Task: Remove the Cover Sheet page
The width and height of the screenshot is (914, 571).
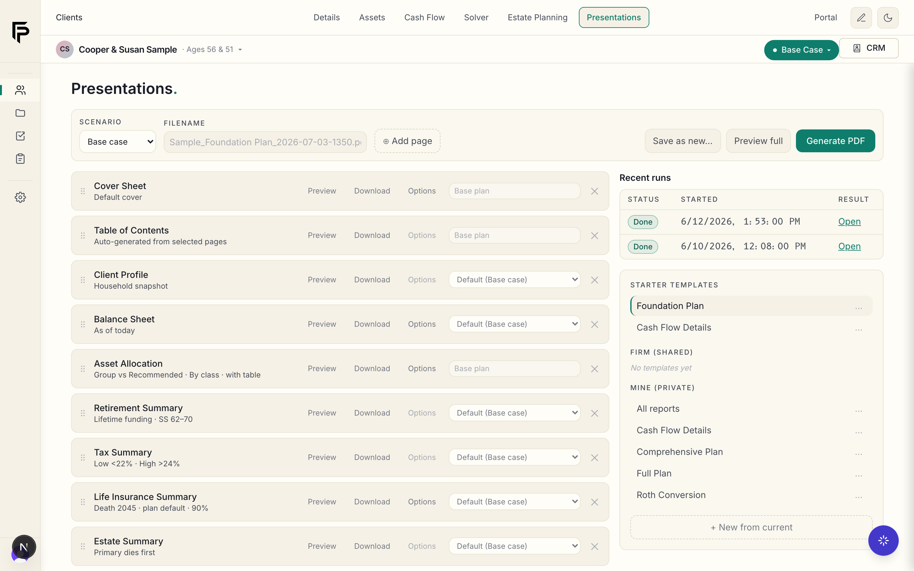Action: click(594, 191)
